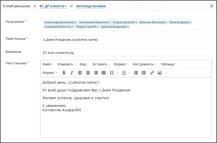Image resolution: width=217 pixels, height=143 pixels.
Task: Click line 'Желаем успехов, здоровья и счастья!'
Action: pyautogui.click(x=76, y=98)
